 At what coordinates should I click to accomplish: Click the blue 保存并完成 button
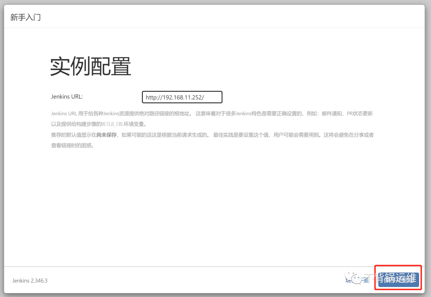398,280
